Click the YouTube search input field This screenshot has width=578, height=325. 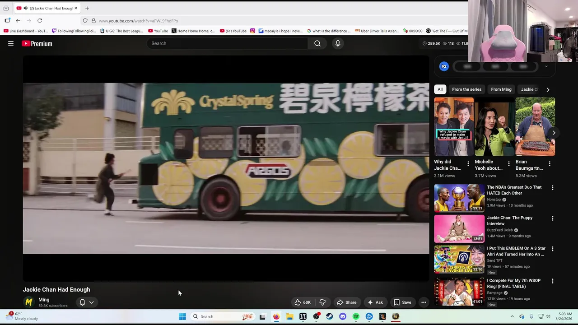228,43
